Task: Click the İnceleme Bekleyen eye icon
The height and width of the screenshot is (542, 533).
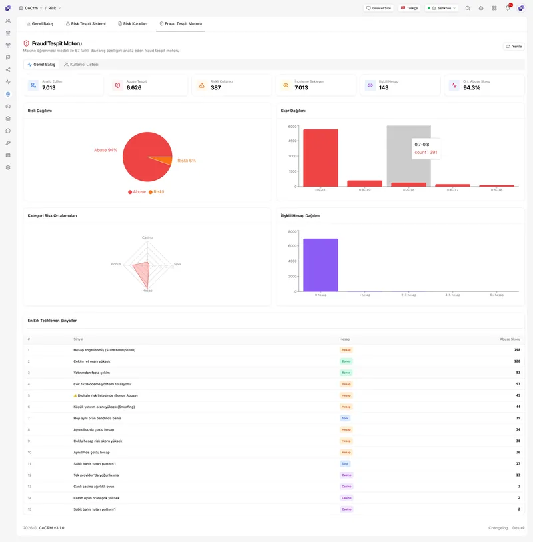Action: (286, 85)
